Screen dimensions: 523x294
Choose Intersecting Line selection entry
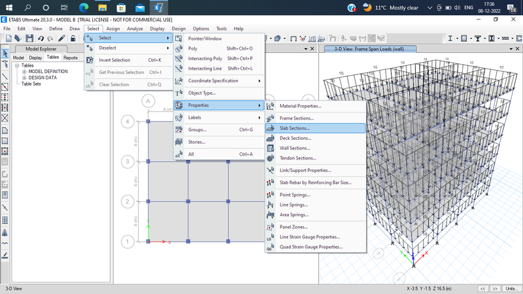click(x=219, y=69)
